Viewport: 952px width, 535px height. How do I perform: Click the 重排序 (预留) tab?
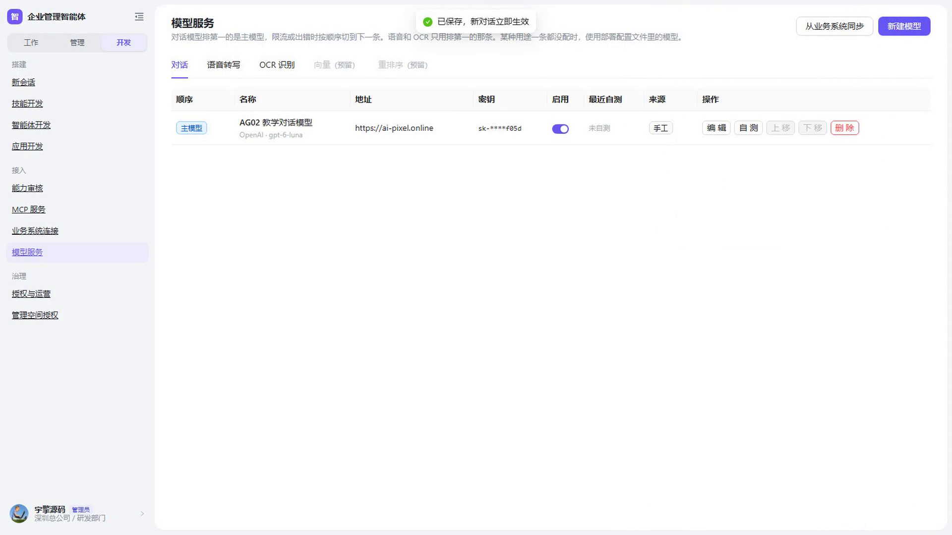coord(403,65)
